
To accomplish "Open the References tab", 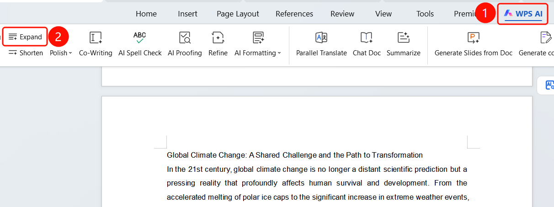I will [294, 14].
